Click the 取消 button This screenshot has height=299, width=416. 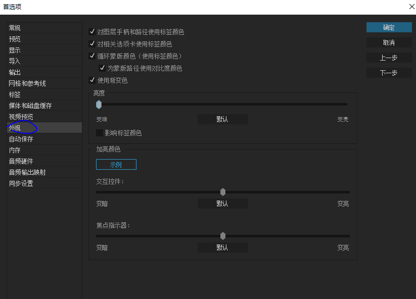389,42
